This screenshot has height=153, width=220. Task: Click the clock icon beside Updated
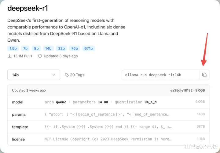pyautogui.click(x=40, y=56)
